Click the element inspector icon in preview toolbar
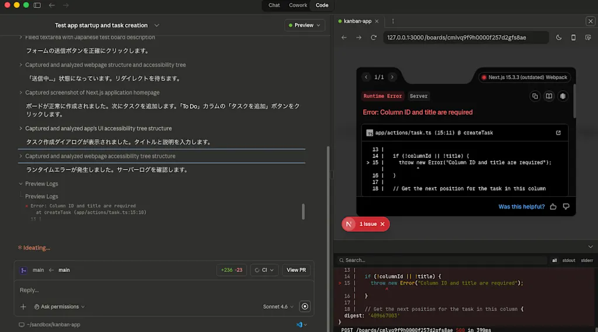The image size is (598, 332). (x=588, y=38)
